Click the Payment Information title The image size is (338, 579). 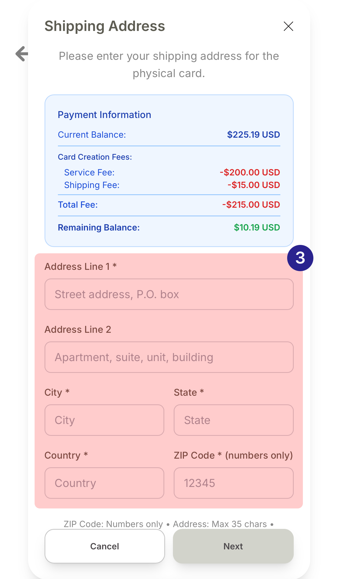click(x=104, y=115)
